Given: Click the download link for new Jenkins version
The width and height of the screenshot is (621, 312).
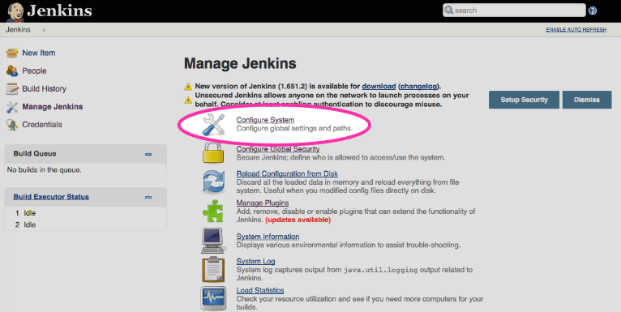Looking at the screenshot, I should click(x=379, y=86).
